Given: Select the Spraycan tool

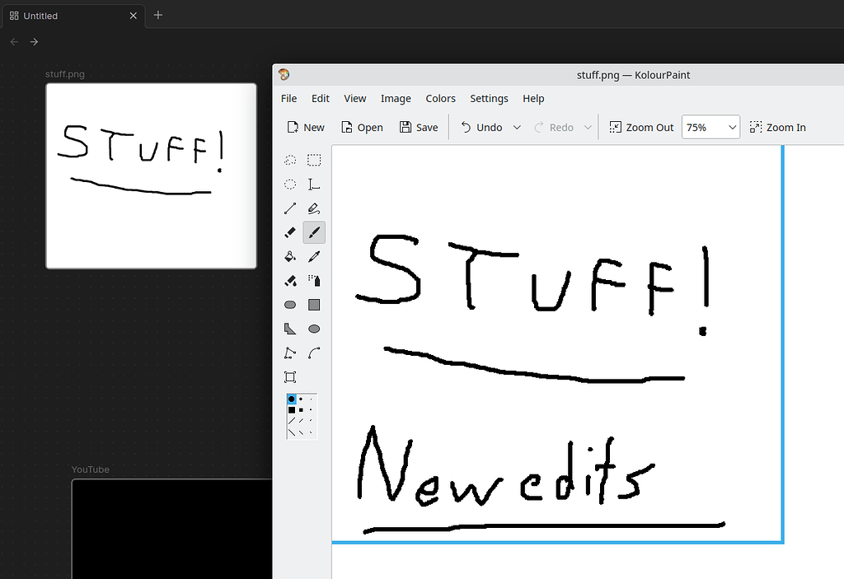Looking at the screenshot, I should 314,280.
